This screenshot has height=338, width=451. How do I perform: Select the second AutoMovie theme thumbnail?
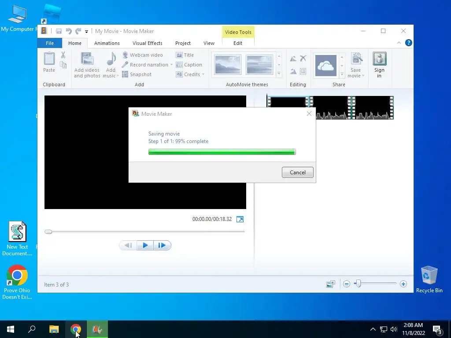(x=259, y=65)
